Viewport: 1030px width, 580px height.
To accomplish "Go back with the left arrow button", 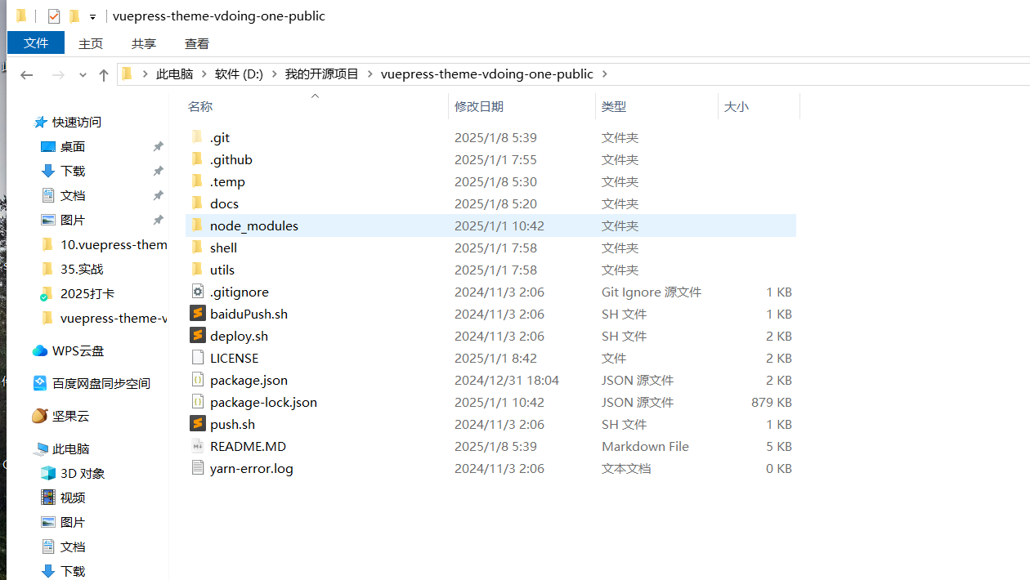I will 26,74.
